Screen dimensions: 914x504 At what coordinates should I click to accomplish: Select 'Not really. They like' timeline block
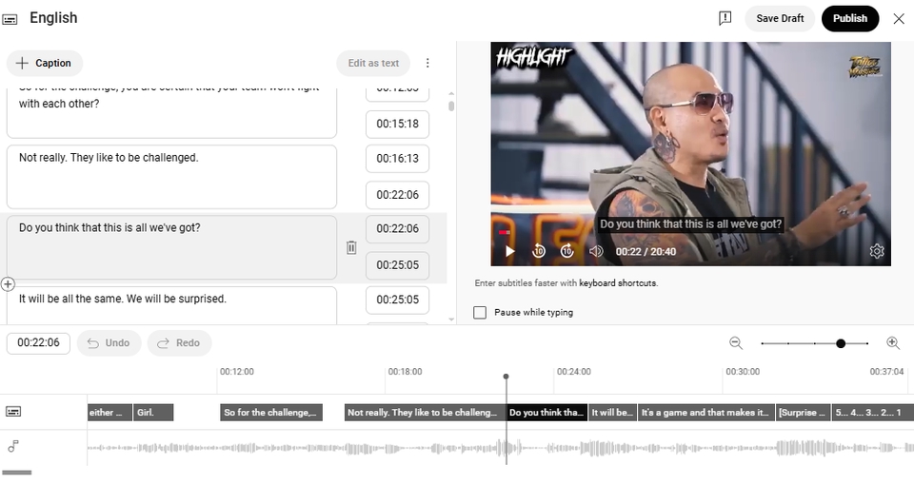tap(425, 412)
